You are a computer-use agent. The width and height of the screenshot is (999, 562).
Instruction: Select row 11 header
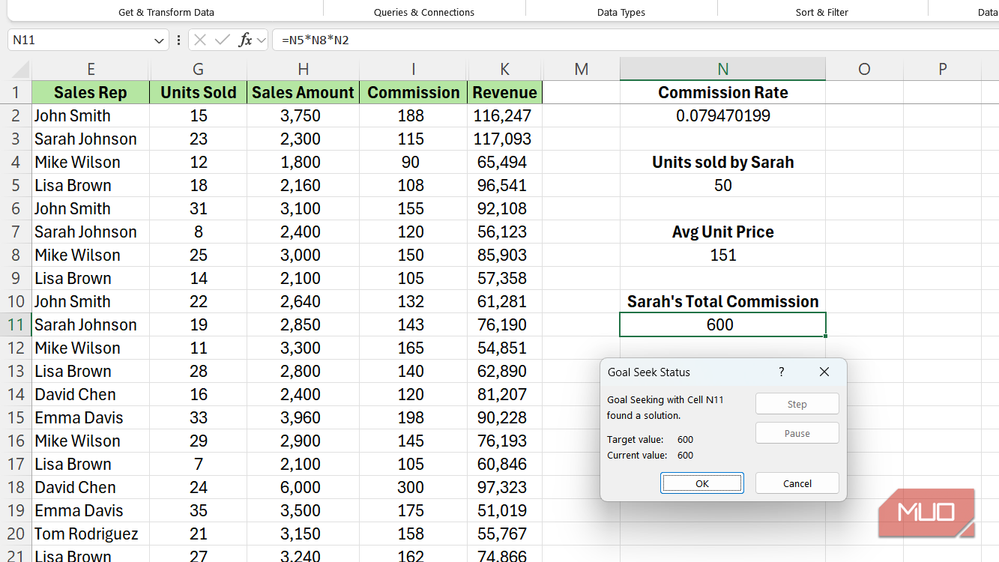click(16, 324)
